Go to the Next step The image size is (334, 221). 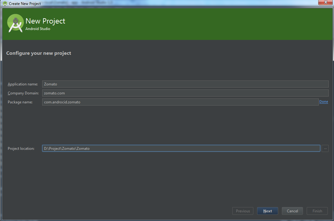[268, 211]
